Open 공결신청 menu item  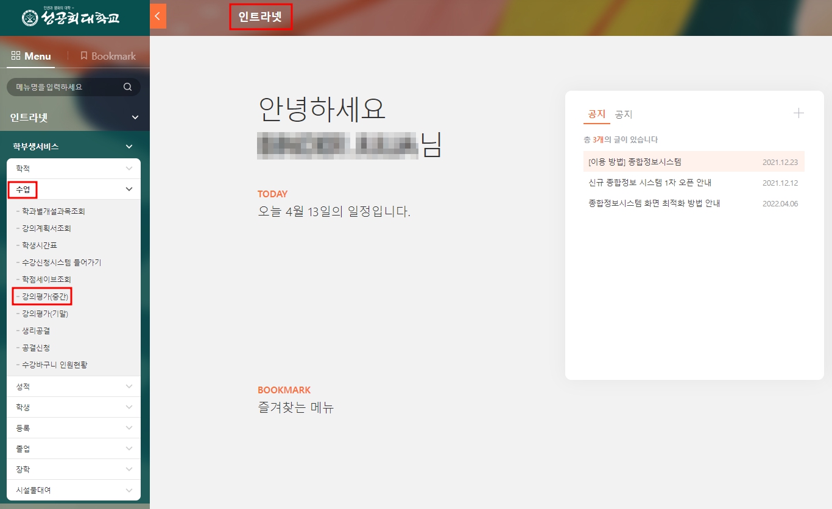(36, 348)
